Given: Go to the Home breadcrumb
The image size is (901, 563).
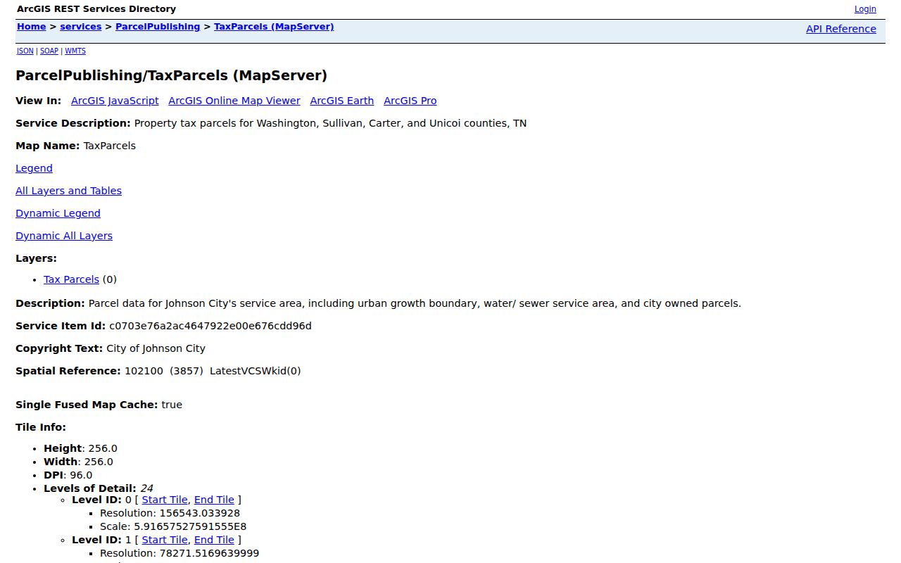Looking at the screenshot, I should (x=31, y=27).
